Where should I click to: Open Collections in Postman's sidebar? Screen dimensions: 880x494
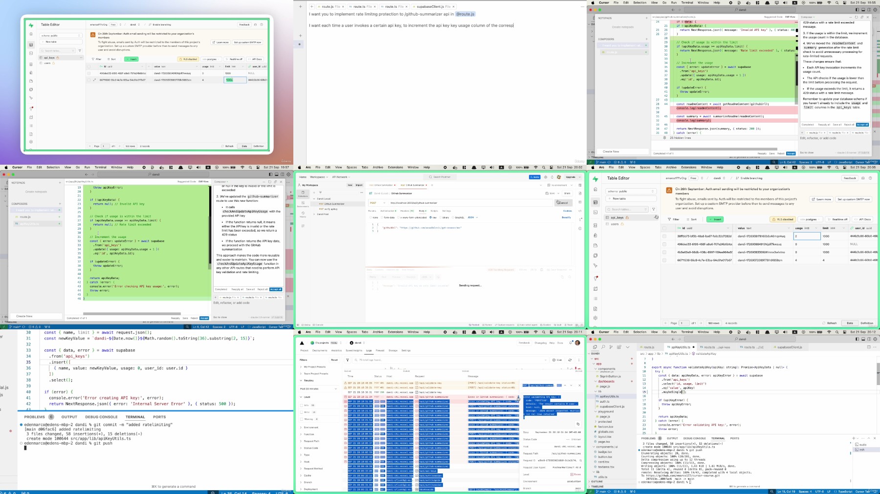pyautogui.click(x=303, y=194)
